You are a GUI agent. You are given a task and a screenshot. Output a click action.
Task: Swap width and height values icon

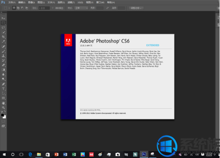[108, 8]
